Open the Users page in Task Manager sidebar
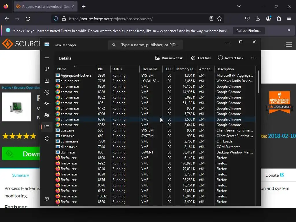 coord(47,115)
